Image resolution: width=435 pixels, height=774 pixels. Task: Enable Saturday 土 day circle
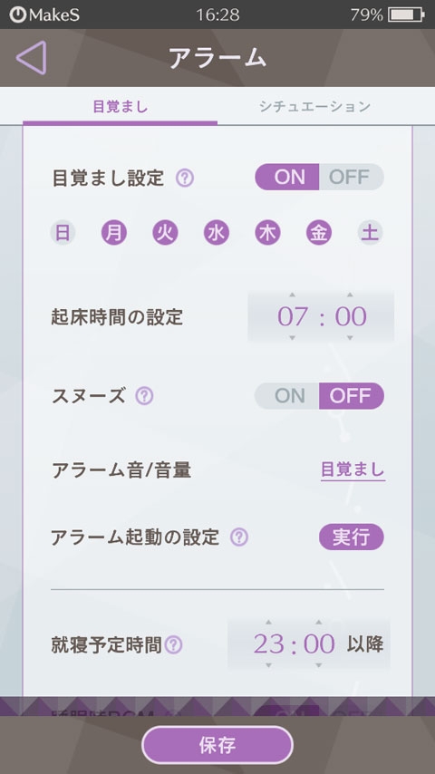pos(371,233)
